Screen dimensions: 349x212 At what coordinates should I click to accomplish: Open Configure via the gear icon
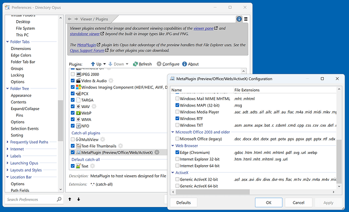coord(159,64)
